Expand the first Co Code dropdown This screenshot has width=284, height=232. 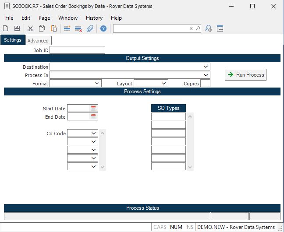(94, 133)
